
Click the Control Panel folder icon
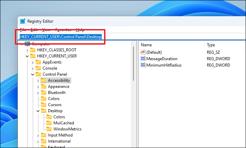(38, 74)
